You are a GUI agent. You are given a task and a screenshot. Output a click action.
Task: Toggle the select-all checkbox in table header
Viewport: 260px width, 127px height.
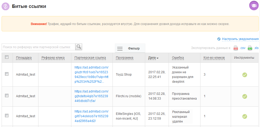[7, 57]
